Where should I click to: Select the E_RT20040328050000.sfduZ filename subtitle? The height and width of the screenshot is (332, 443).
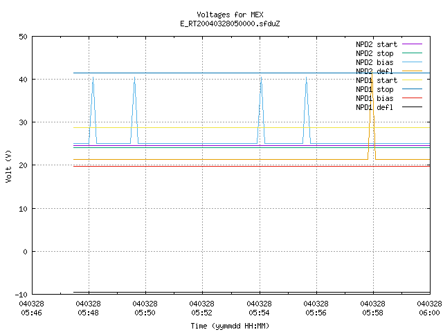pos(230,24)
